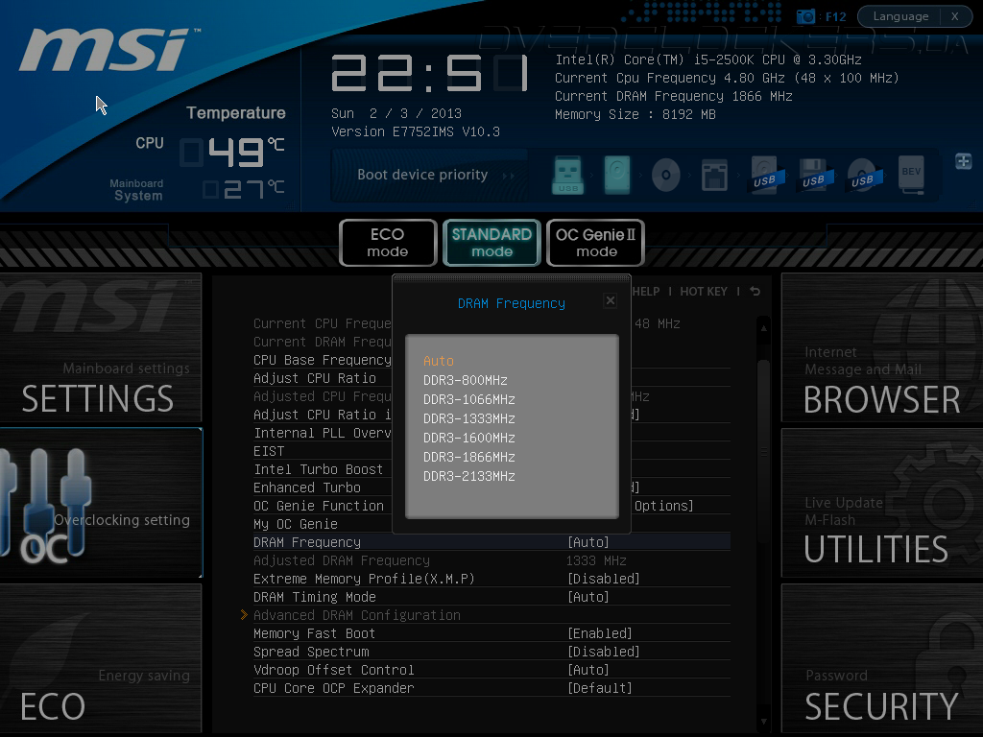This screenshot has width=983, height=737.
Task: Select the USB hard disk boot device
Action: tap(765, 175)
